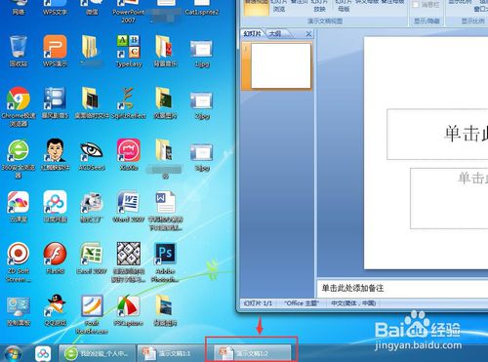Click the slide title placeholder text box

tap(437, 134)
